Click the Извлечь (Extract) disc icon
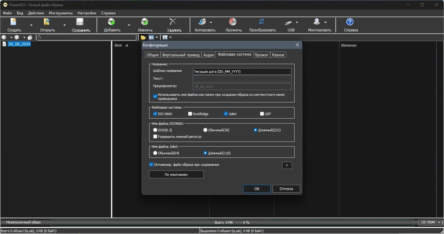 click(145, 22)
